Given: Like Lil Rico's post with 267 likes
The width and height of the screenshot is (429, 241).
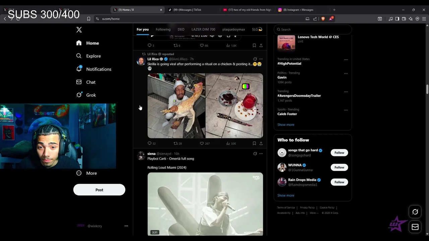Looking at the screenshot, I should point(204,143).
